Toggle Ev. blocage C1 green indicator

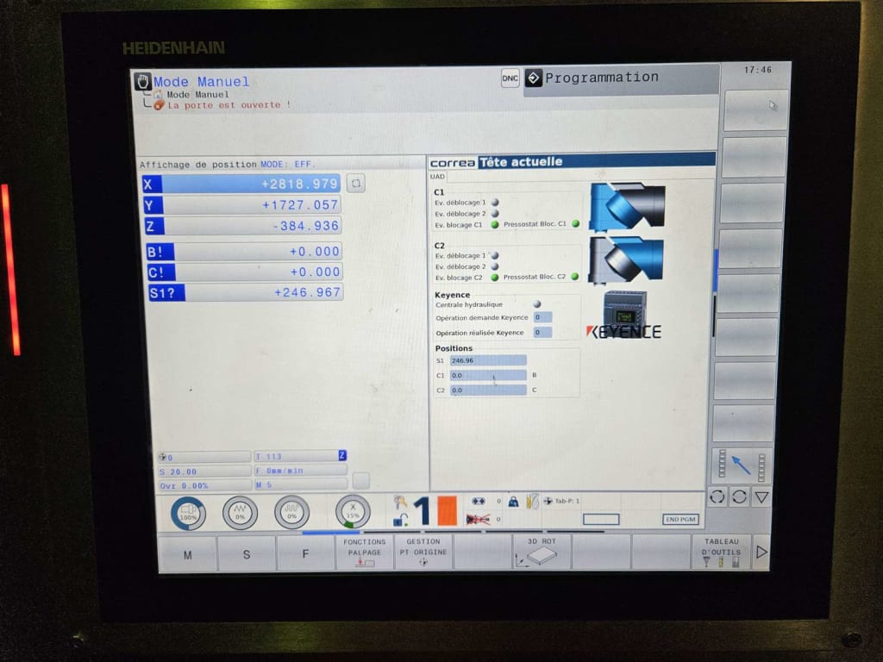pyautogui.click(x=496, y=224)
